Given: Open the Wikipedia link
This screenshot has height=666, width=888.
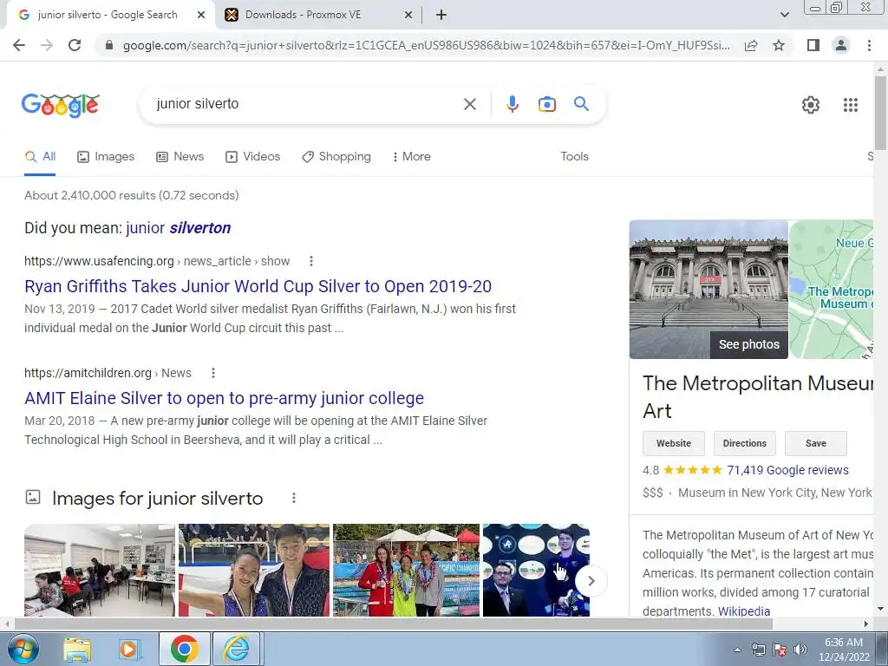Looking at the screenshot, I should (743, 611).
